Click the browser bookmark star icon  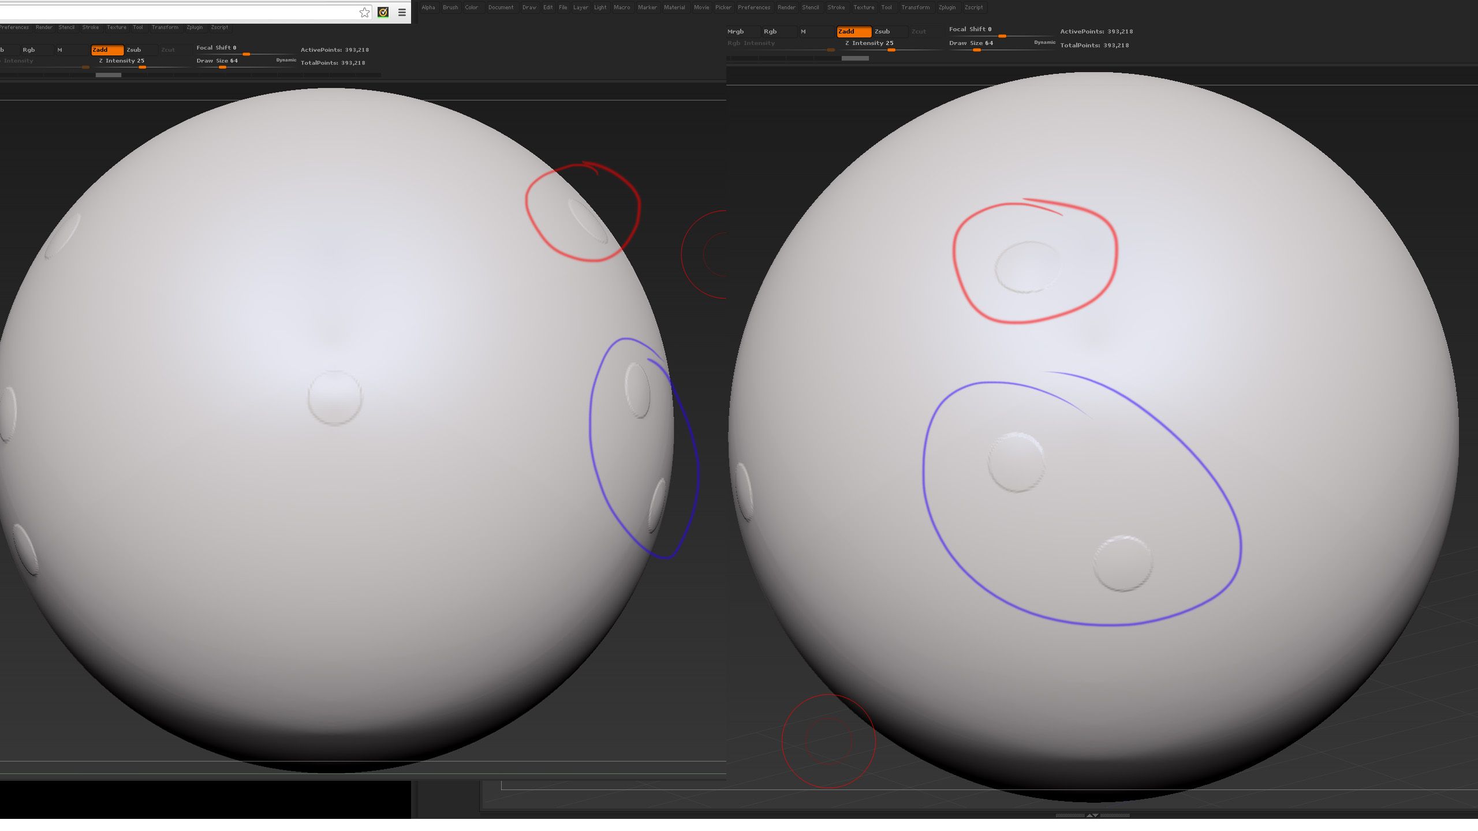tap(364, 12)
